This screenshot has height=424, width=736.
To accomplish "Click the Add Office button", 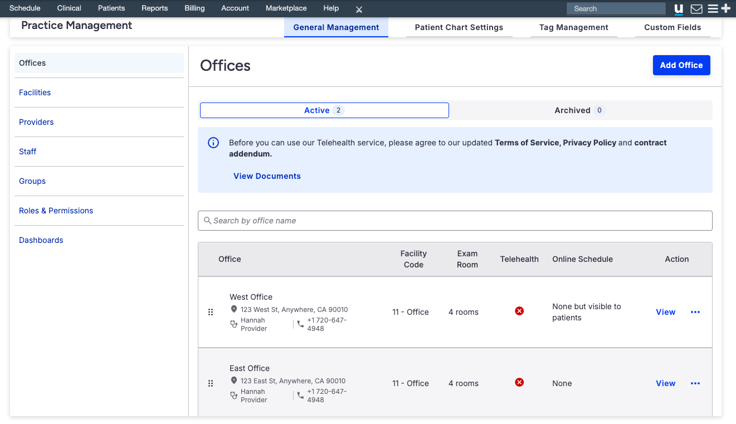I will tap(681, 65).
